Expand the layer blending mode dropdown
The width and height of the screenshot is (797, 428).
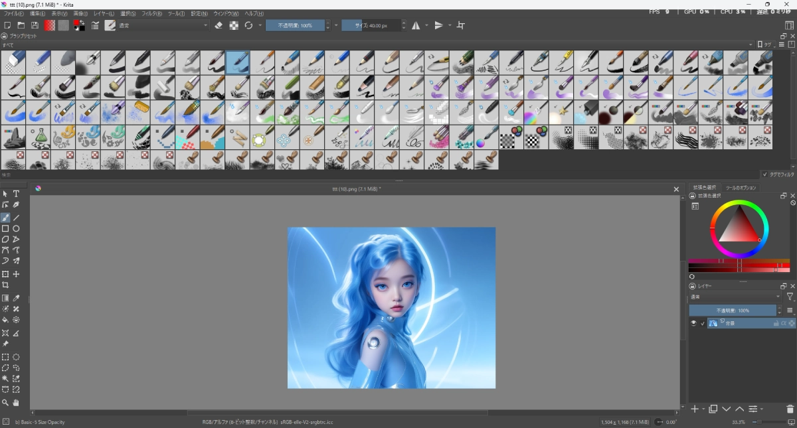pos(735,297)
